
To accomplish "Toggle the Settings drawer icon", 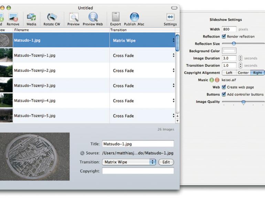I will pos(170,17).
